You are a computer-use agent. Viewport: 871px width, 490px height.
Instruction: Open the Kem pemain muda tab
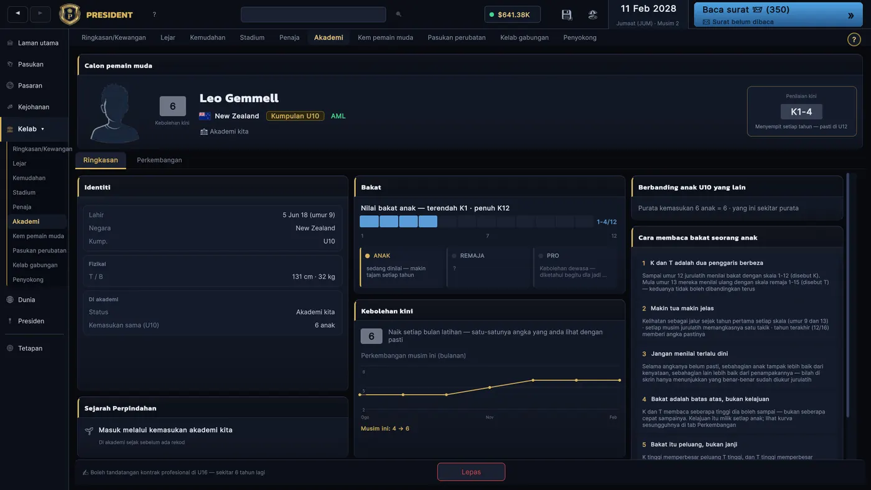click(385, 37)
